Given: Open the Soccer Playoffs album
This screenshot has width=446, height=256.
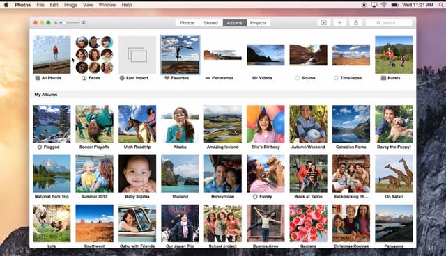Looking at the screenshot, I should [95, 124].
